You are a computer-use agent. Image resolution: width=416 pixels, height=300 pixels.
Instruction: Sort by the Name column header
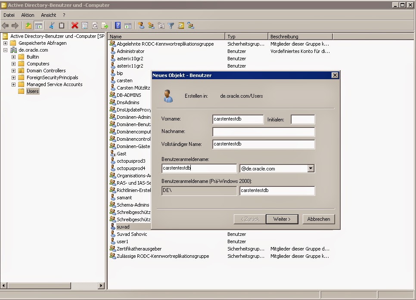(x=166, y=37)
